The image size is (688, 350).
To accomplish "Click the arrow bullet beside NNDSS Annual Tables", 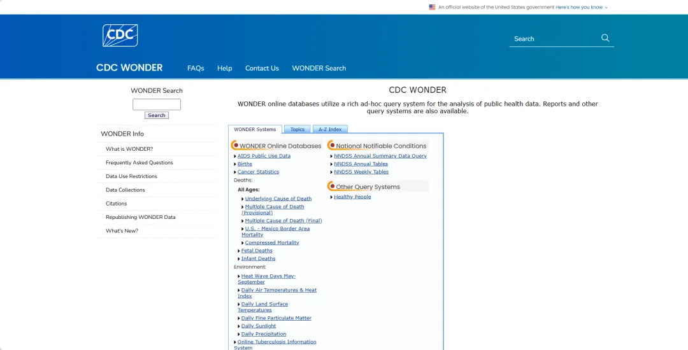I will click(332, 164).
